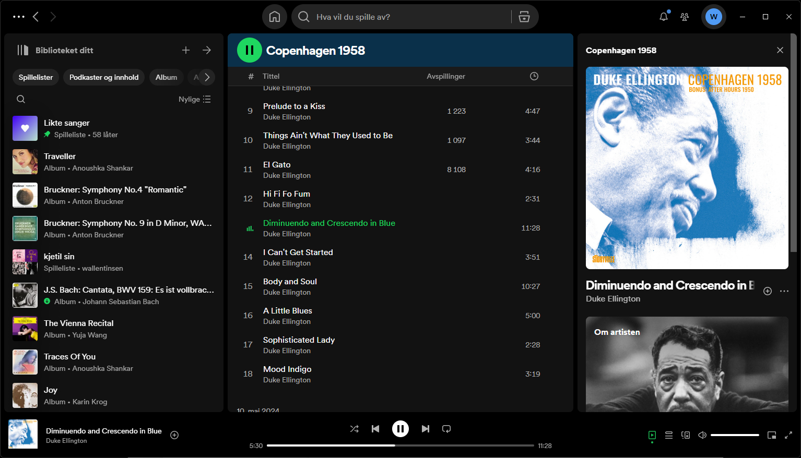
Task: Sort by the Tittel column header
Action: 271,76
